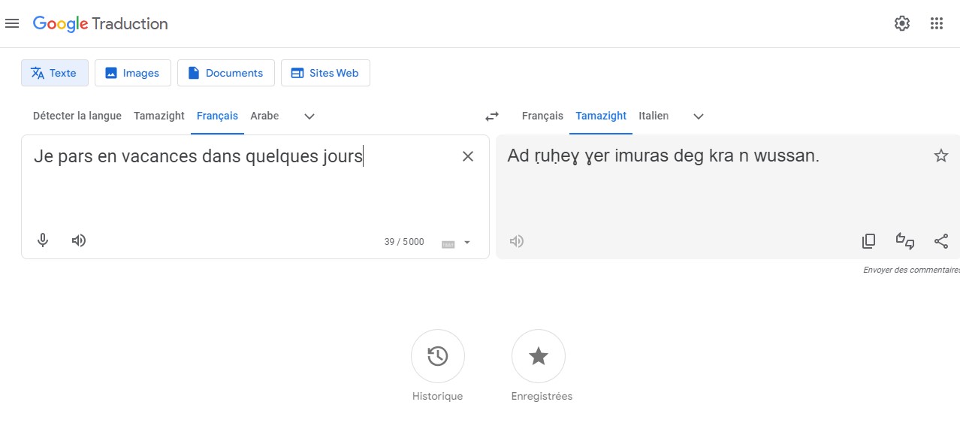
Task: Choose Italien as target language
Action: [654, 116]
